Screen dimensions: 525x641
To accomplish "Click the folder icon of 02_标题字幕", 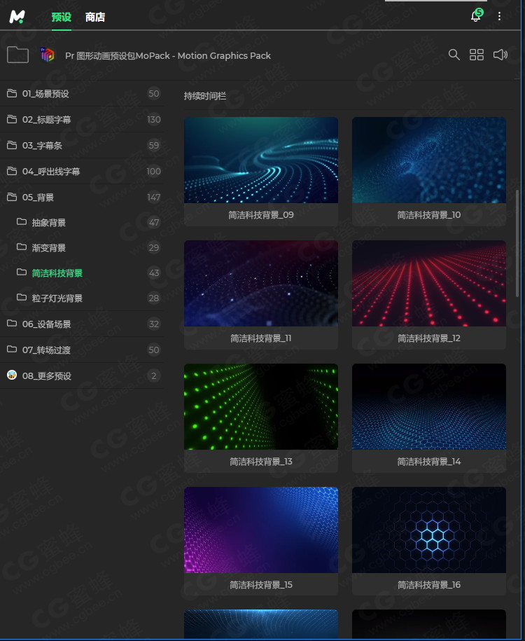I will tap(12, 119).
